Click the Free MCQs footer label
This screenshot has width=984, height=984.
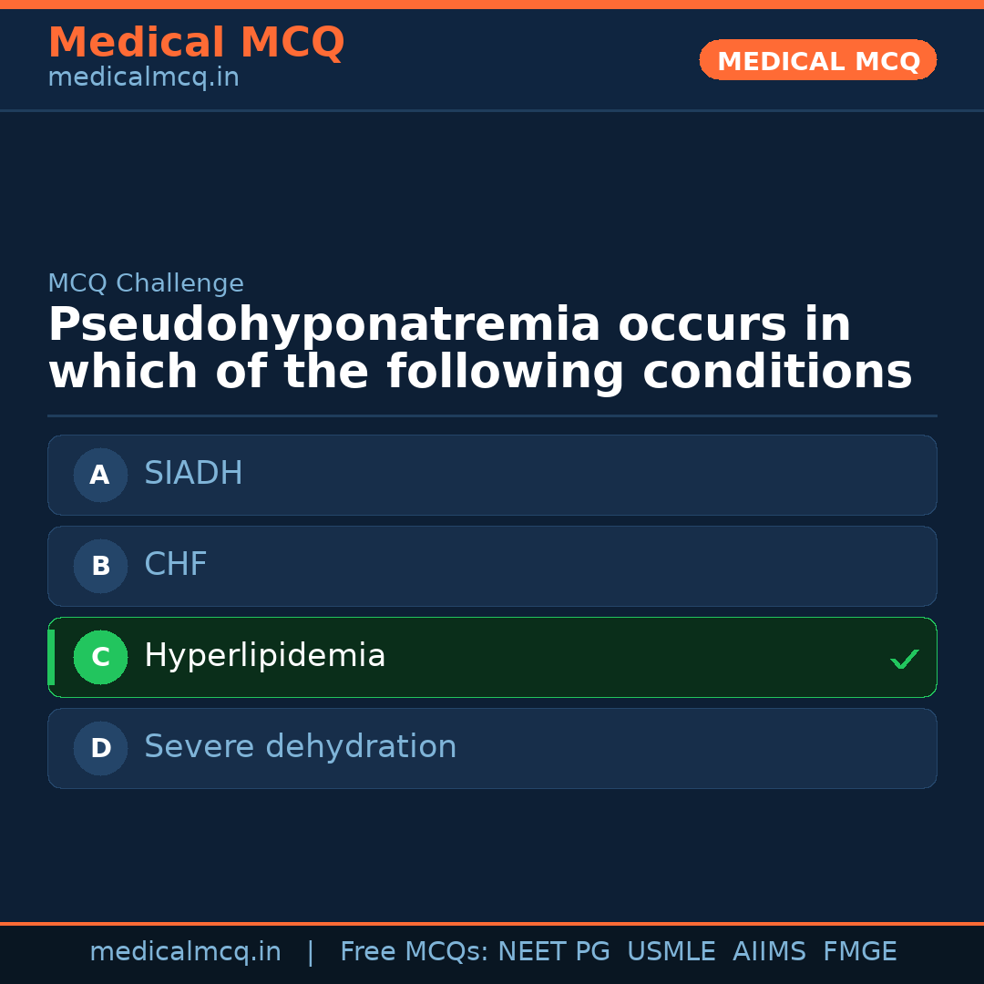414,952
